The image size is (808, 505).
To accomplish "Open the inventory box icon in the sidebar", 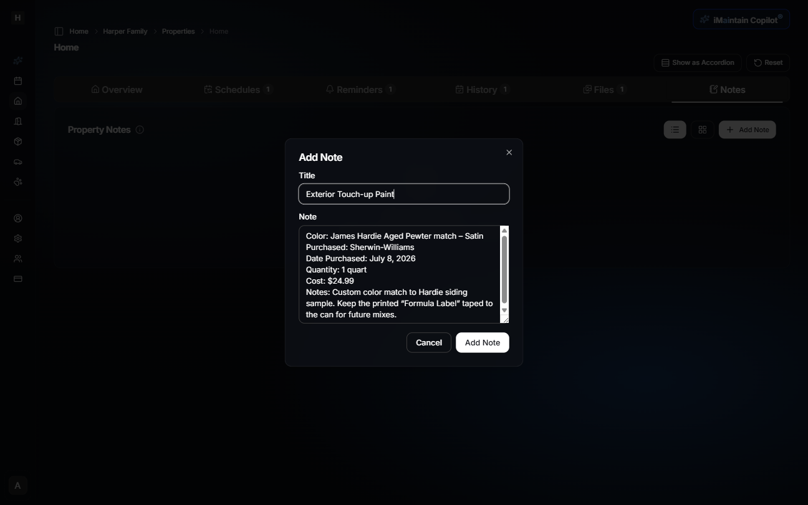I will coord(17,142).
